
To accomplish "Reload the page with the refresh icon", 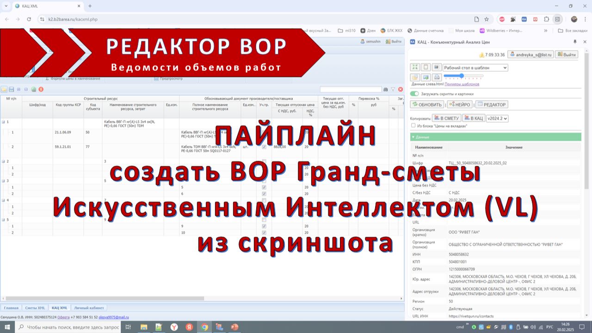I will 29,19.
